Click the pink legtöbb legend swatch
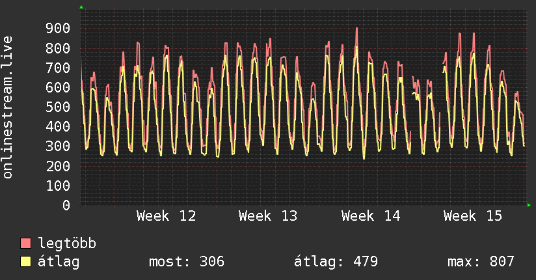 pos(25,243)
